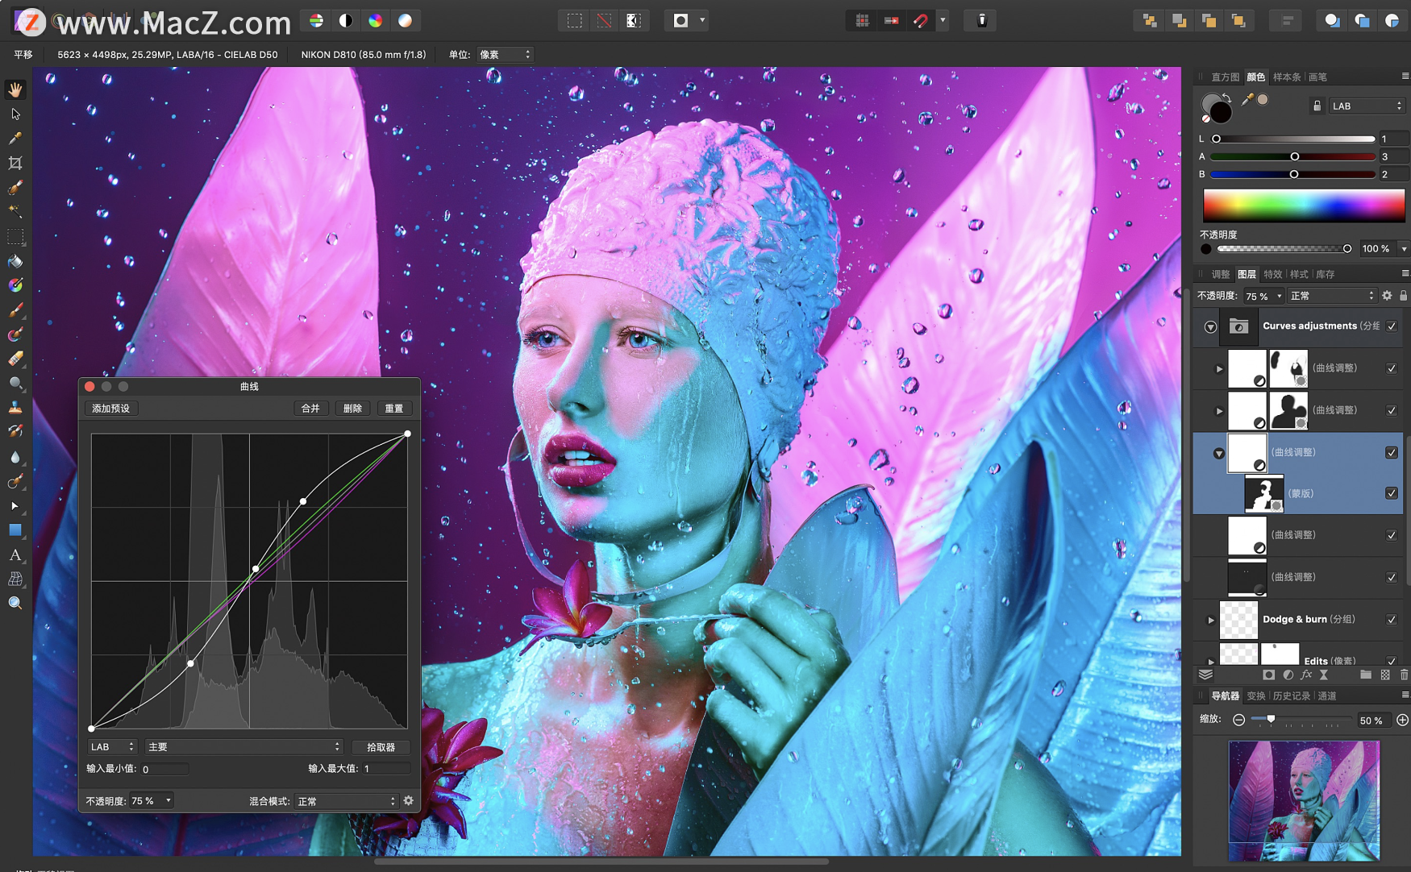The height and width of the screenshot is (872, 1411).
Task: Click the 拾取器 picker button
Action: click(381, 747)
